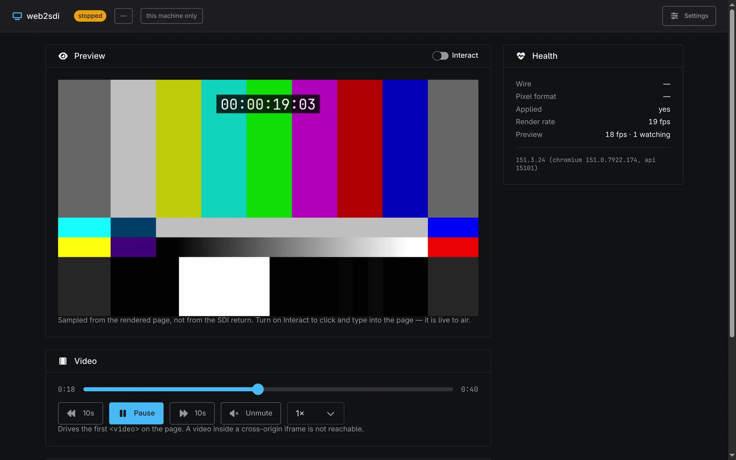Click the Health panel heading text
The height and width of the screenshot is (460, 736).
[544, 56]
